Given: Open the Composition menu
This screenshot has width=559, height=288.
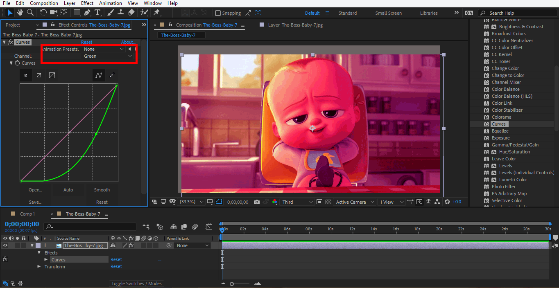Looking at the screenshot, I should pos(44,3).
